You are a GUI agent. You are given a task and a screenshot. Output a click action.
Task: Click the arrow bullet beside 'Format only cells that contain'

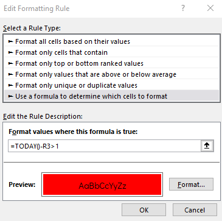tap(10, 52)
